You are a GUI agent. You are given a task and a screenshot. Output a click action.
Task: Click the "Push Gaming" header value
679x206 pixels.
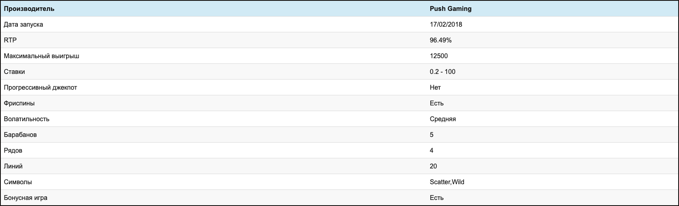click(x=451, y=8)
